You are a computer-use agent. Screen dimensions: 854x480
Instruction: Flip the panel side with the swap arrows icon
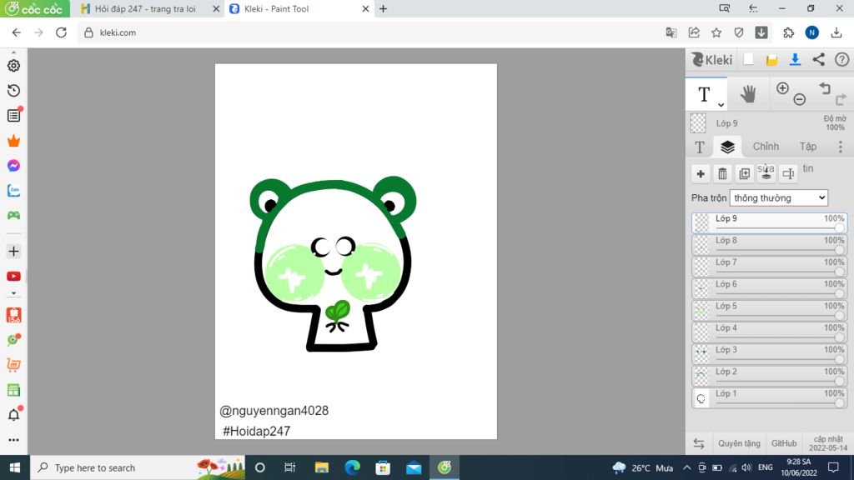[699, 443]
